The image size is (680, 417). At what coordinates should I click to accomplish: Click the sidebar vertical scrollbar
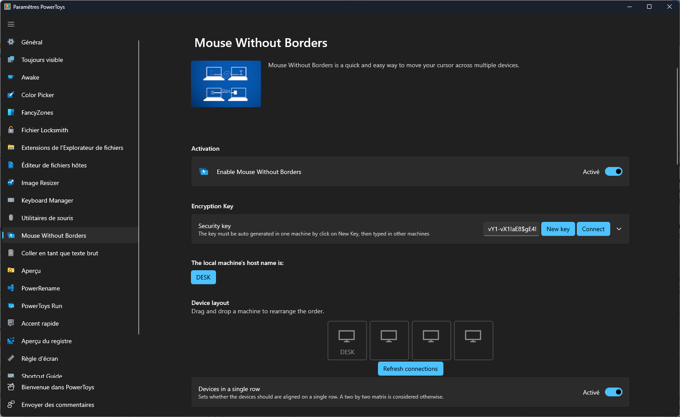tap(139, 187)
